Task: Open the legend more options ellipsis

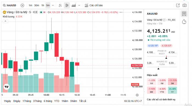Action: [x=121, y=12]
